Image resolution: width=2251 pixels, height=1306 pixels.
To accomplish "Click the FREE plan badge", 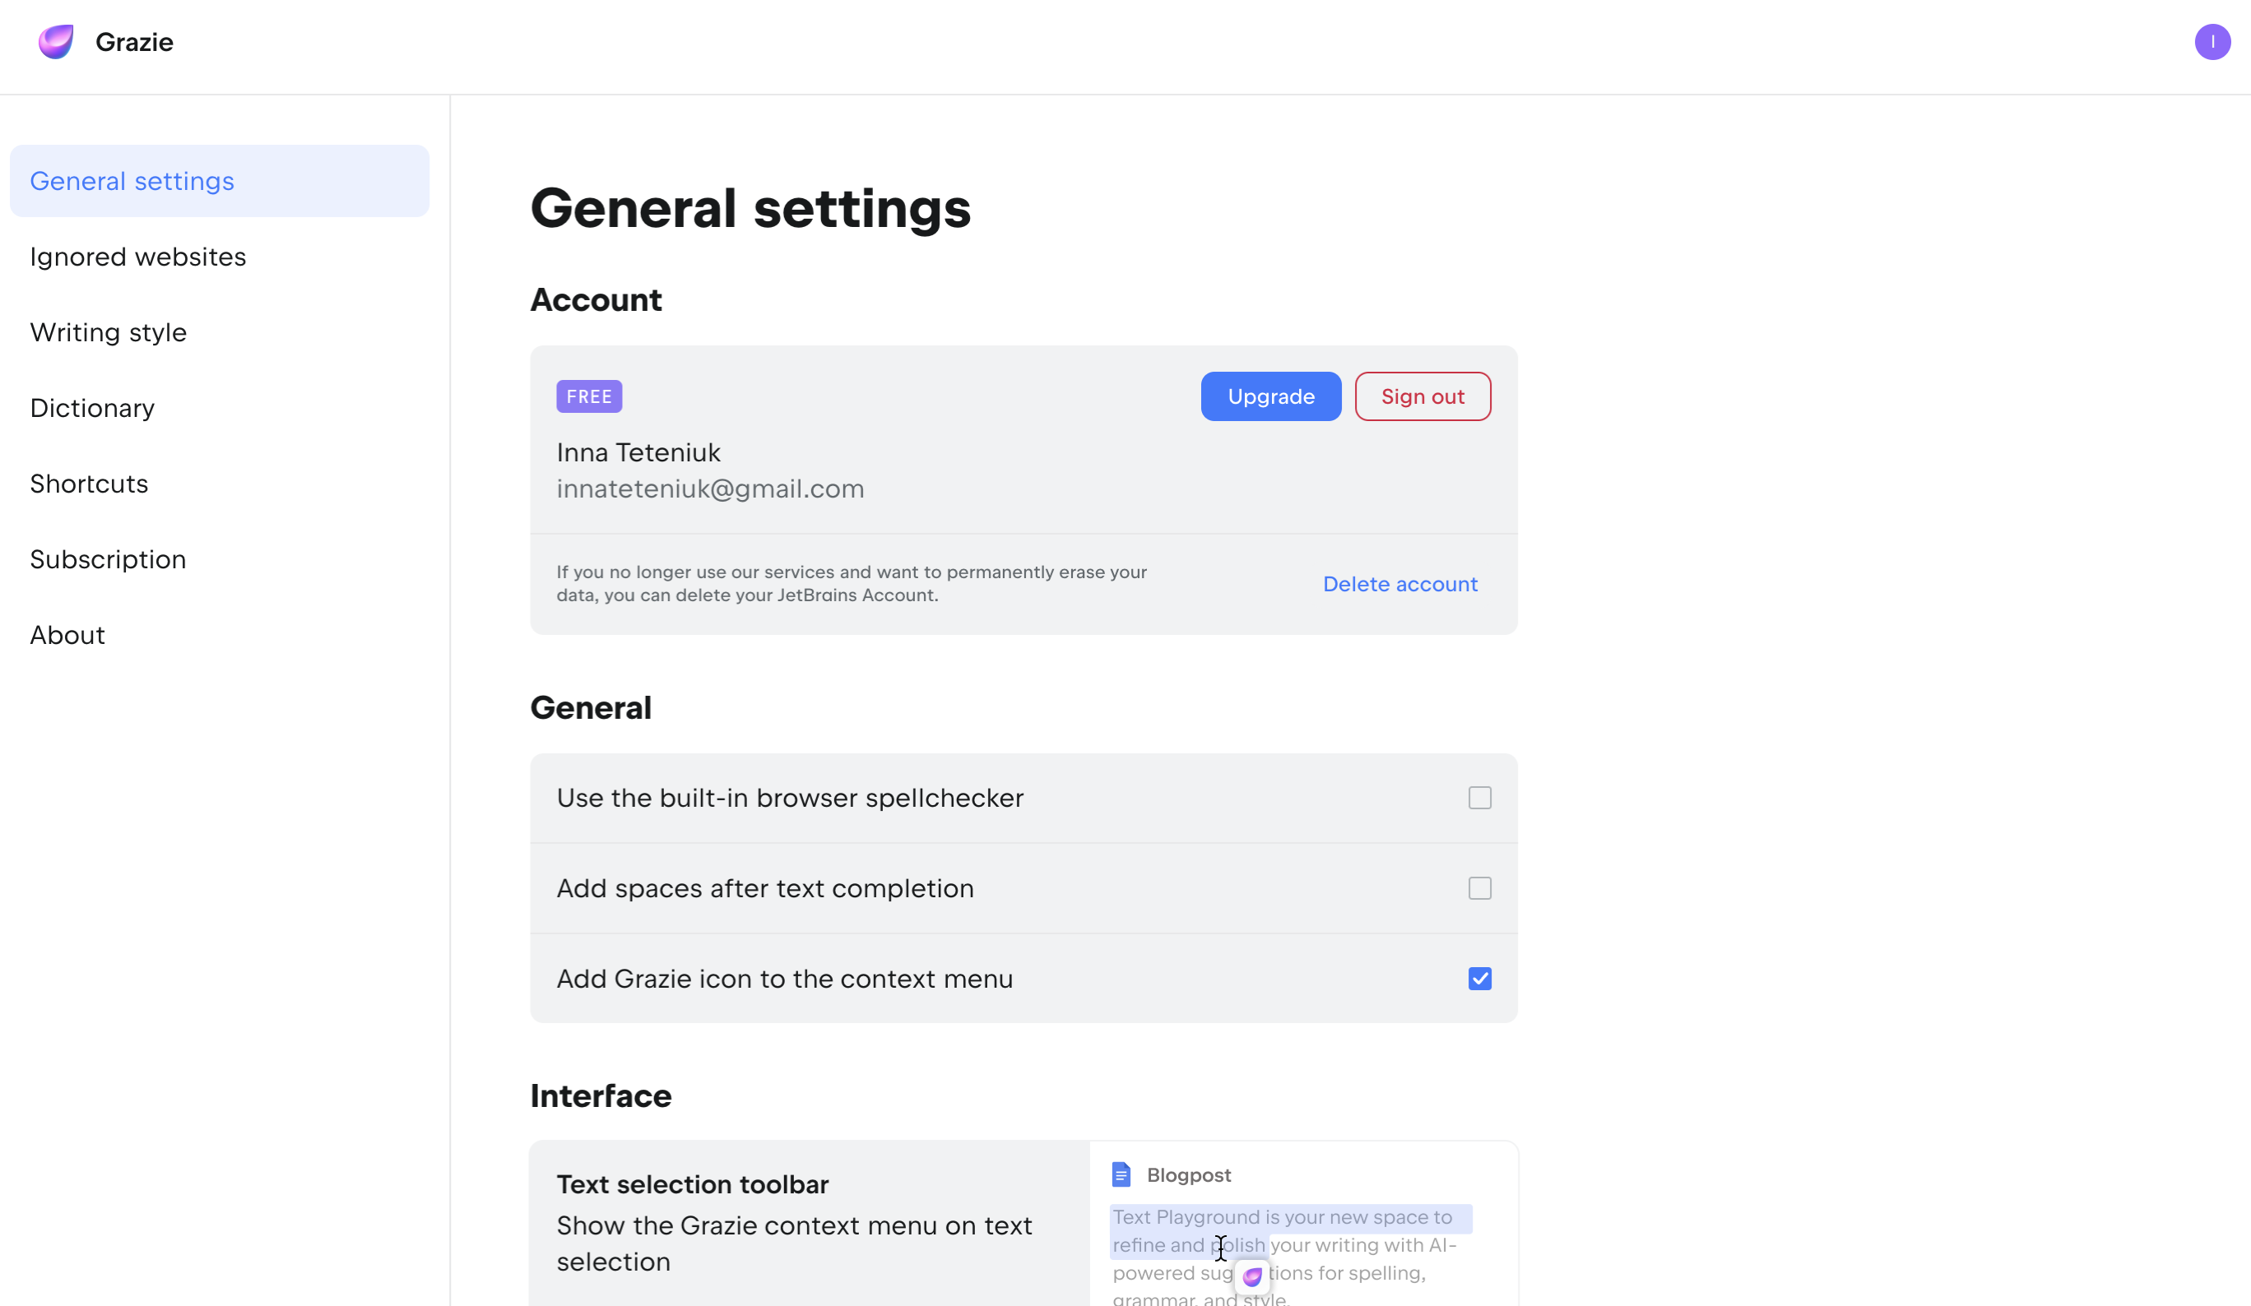I will (x=588, y=396).
